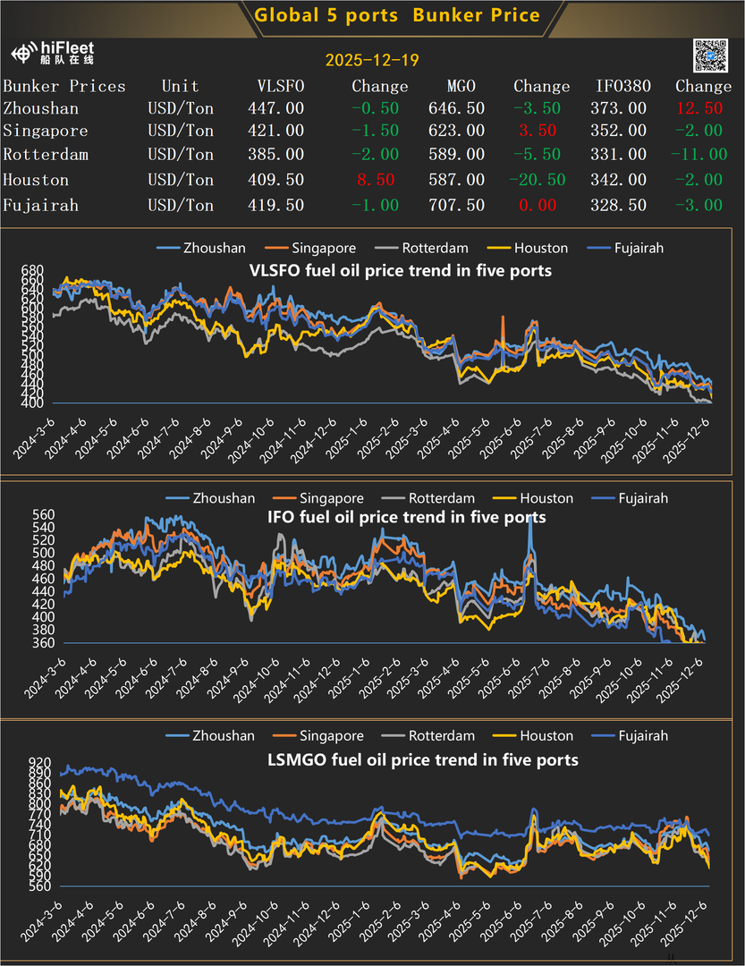Click Zhoushan legend marker in VLSFO chart

coord(169,248)
